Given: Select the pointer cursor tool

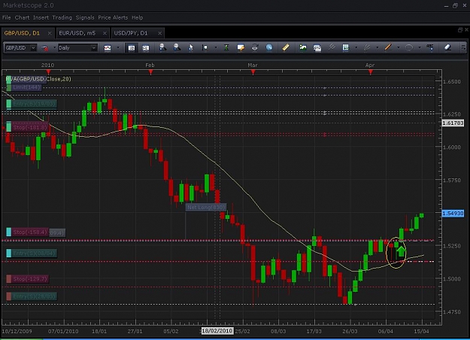Looking at the screenshot, I should tap(191, 47).
